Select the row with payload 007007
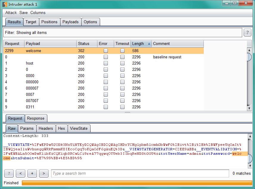The height and width of the screenshot is (189, 255). [x=103, y=101]
